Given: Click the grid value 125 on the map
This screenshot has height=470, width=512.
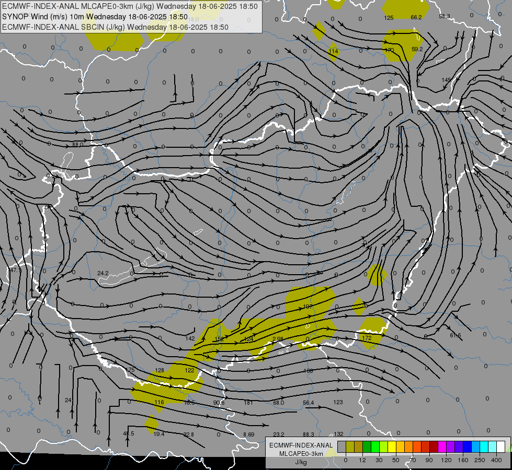Looking at the screenshot, I should tap(389, 18).
